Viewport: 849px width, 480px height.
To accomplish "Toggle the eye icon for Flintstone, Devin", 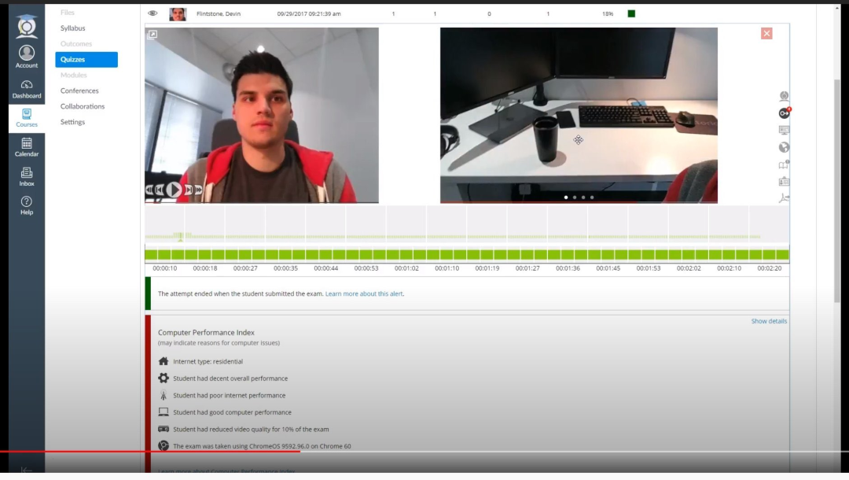I will tap(153, 13).
